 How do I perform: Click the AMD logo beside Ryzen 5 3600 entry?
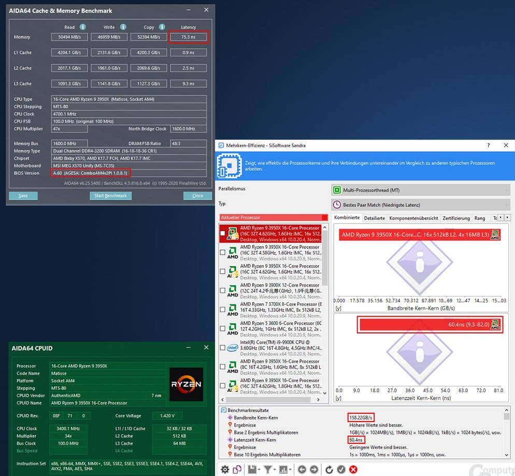(233, 329)
